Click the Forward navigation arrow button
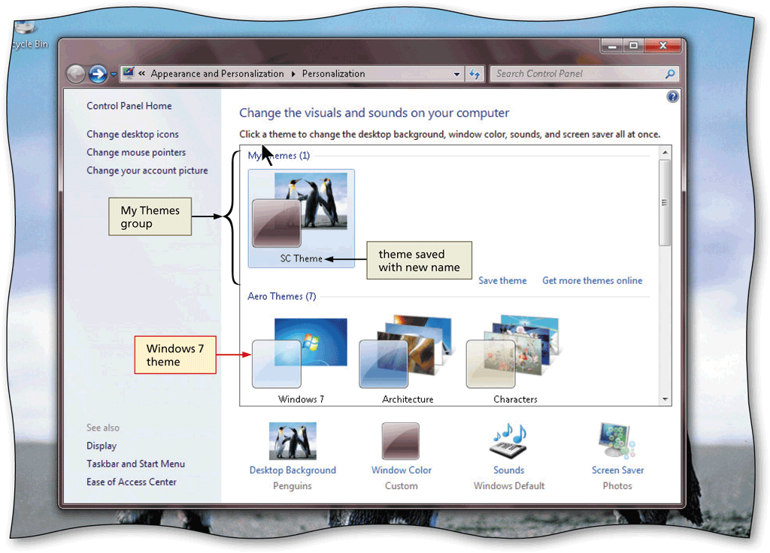Image resolution: width=770 pixels, height=553 pixels. [x=98, y=74]
